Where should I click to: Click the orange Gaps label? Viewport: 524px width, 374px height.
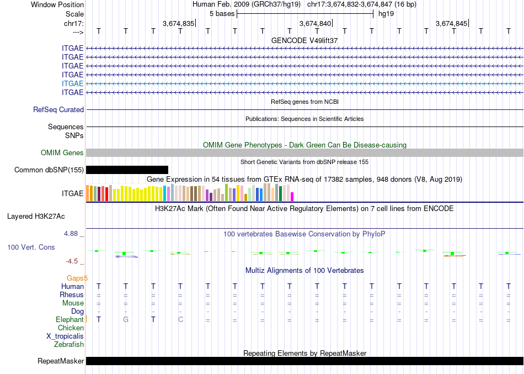click(75, 278)
